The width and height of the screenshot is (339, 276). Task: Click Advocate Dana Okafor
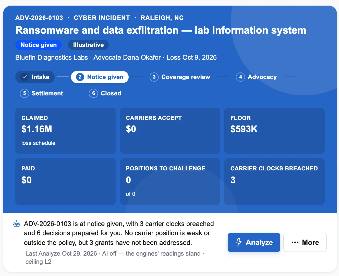click(127, 57)
